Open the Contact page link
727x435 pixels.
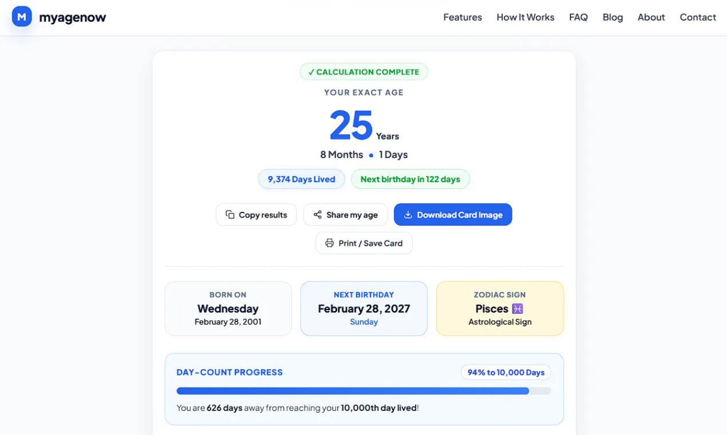698,17
